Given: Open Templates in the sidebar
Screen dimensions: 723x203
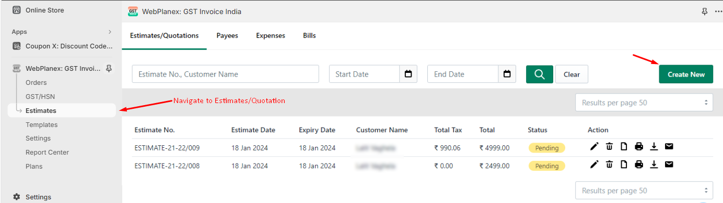Looking at the screenshot, I should point(42,124).
